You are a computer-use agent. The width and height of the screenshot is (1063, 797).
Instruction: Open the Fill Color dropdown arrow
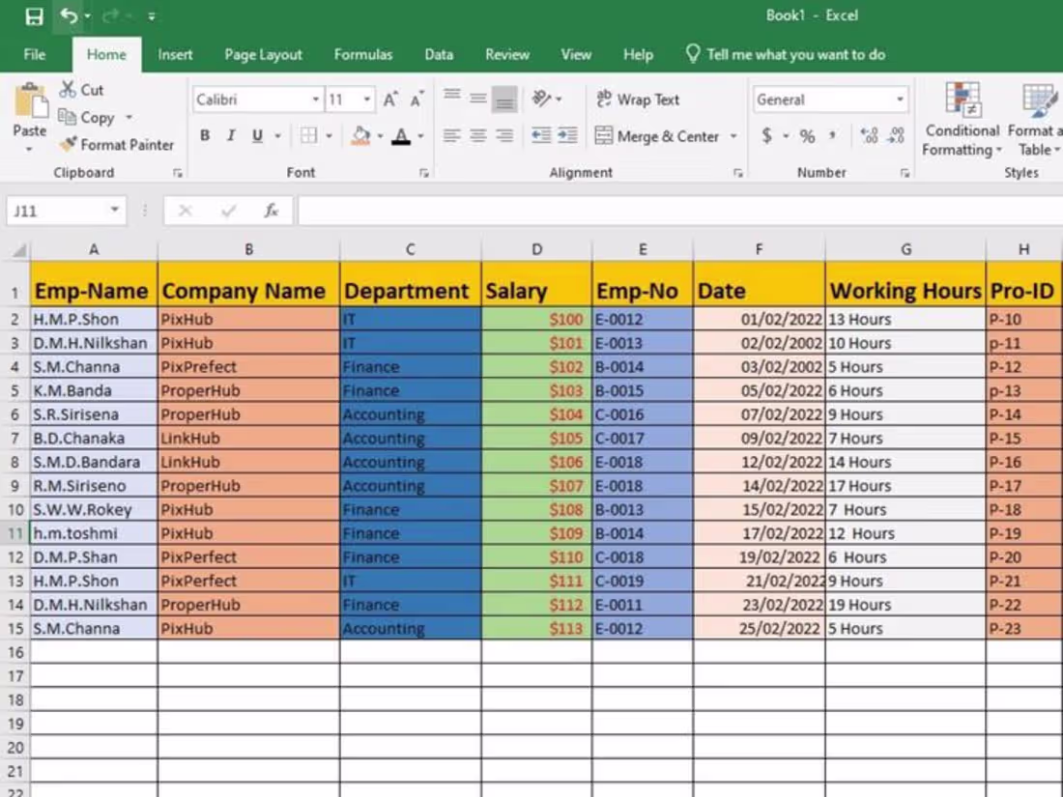coord(380,136)
